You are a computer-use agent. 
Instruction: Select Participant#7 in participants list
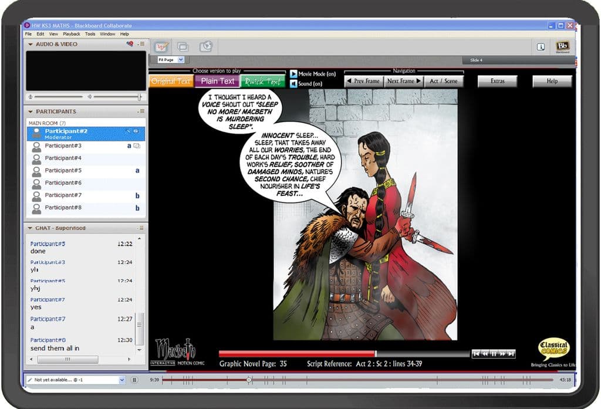[86, 195]
